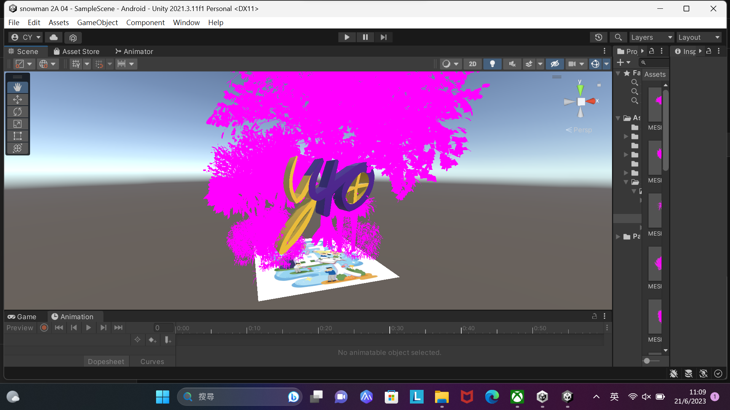Click the filter by selection crosshair icon

coord(137,340)
